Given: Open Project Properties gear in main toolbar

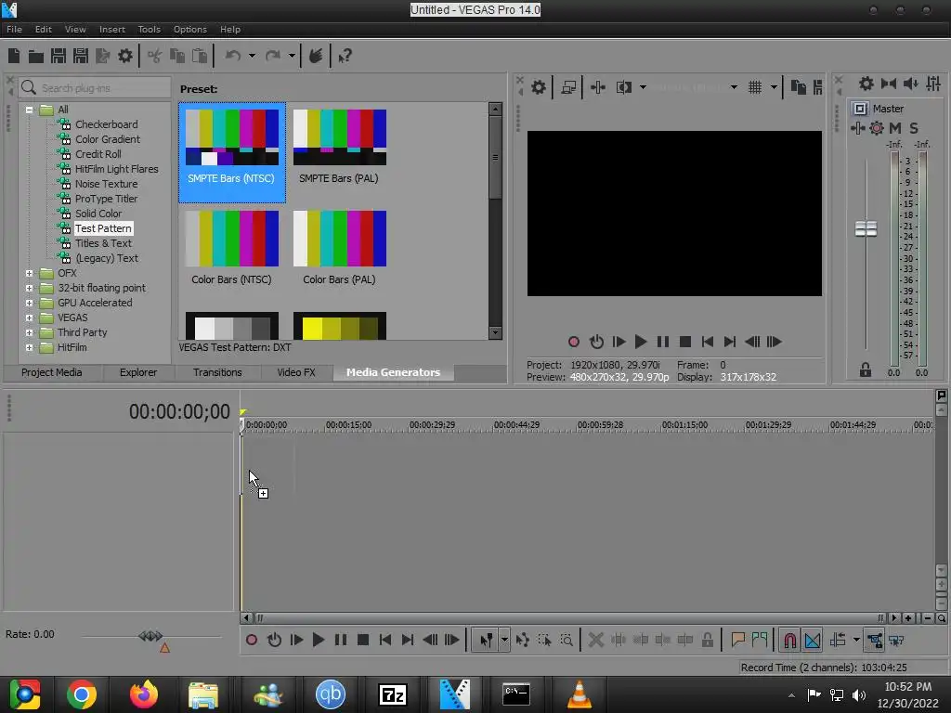Looking at the screenshot, I should point(125,57).
